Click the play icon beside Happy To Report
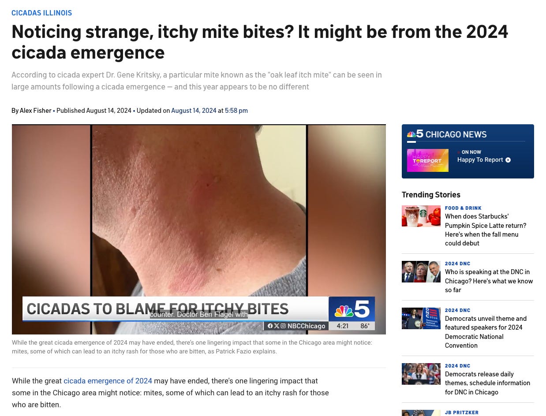546x416 pixels. (x=508, y=160)
